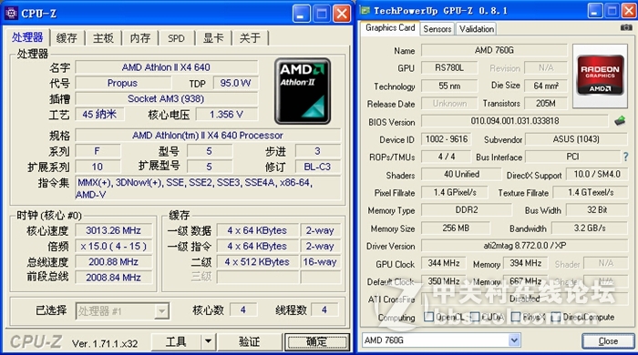Click the Subvendor value ASUS (1043)
This screenshot has height=355, width=638.
tap(576, 139)
